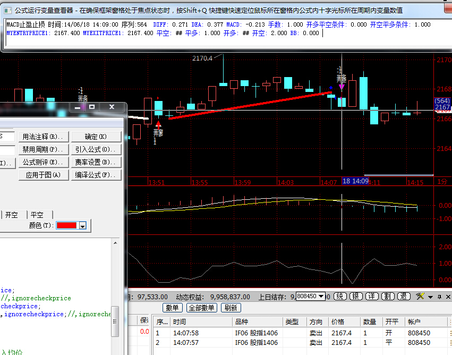
Task: Click the 确定(K) confirm button
Action: point(96,137)
